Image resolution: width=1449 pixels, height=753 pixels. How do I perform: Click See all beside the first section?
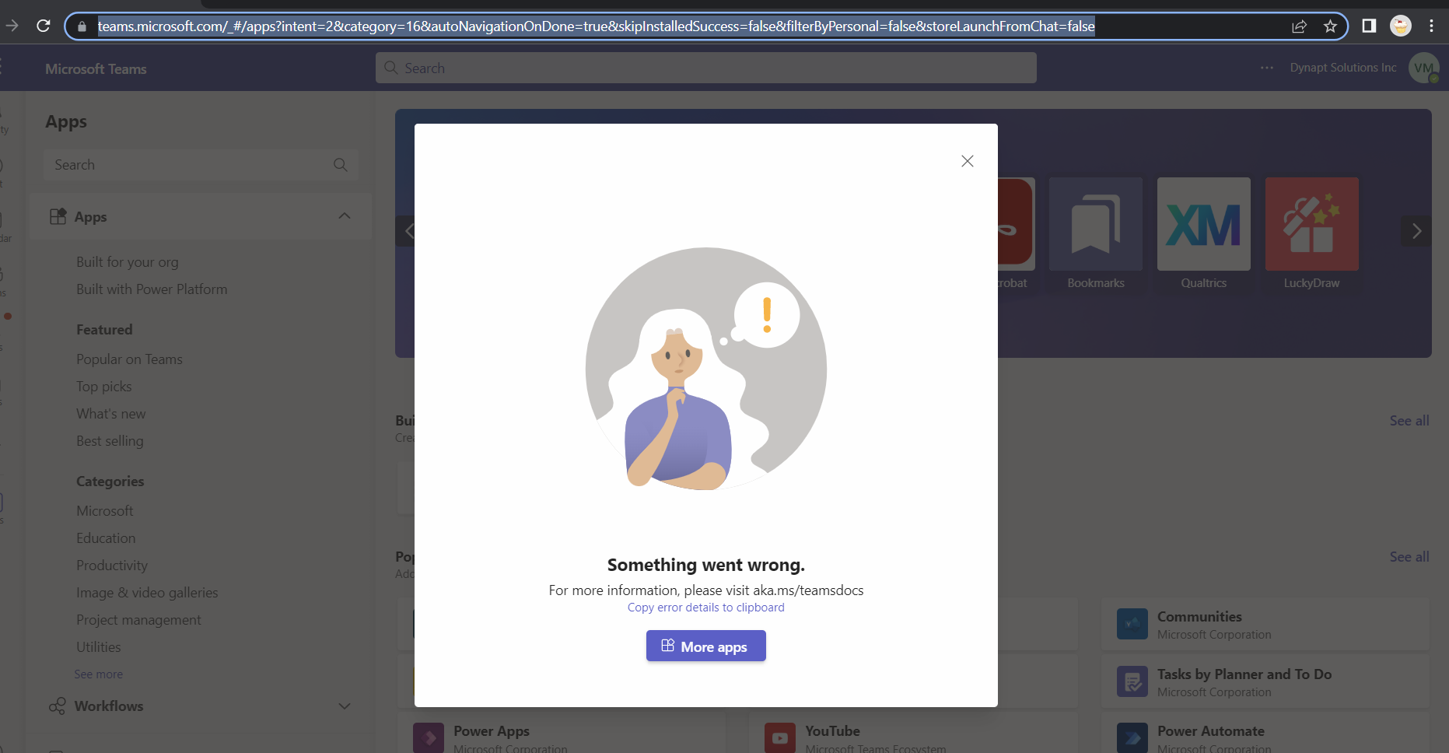coord(1409,421)
